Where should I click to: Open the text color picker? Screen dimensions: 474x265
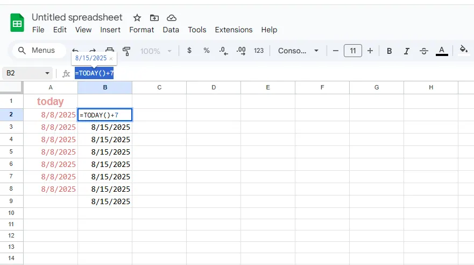click(442, 51)
